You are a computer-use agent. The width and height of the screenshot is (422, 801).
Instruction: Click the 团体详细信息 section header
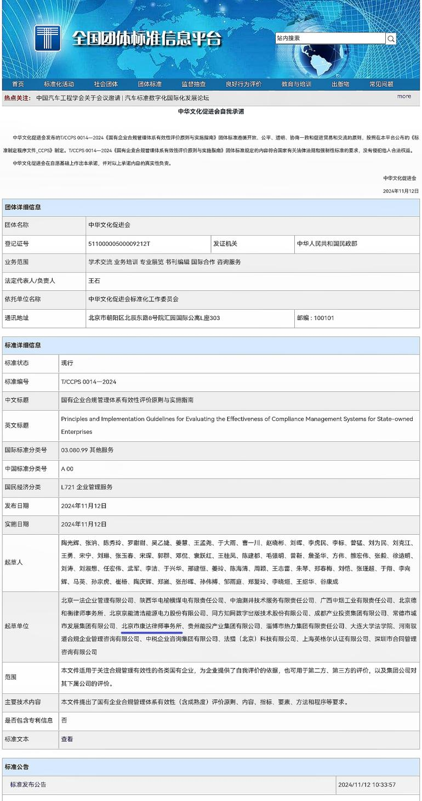click(x=23, y=207)
